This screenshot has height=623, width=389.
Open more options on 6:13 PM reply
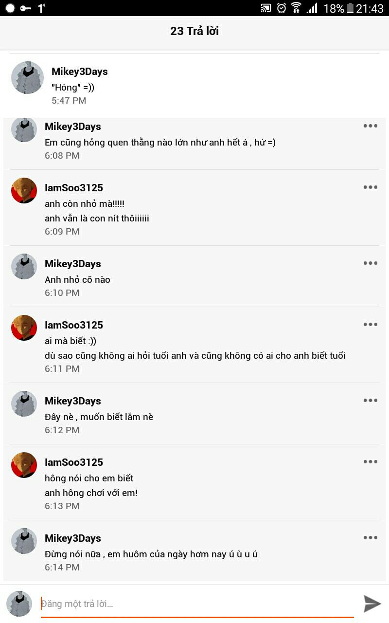371,462
